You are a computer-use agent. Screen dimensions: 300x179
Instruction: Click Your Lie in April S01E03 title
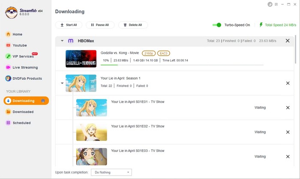[x=138, y=151]
